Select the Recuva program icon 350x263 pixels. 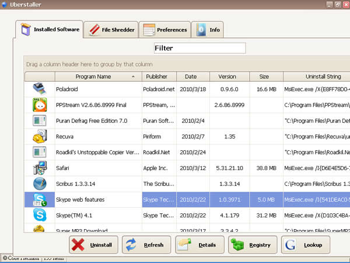(x=40, y=137)
